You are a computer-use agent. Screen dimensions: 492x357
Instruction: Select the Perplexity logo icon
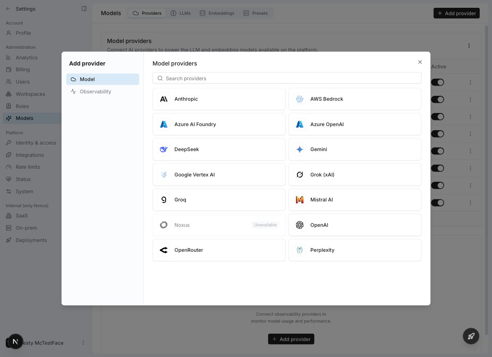coord(300,250)
